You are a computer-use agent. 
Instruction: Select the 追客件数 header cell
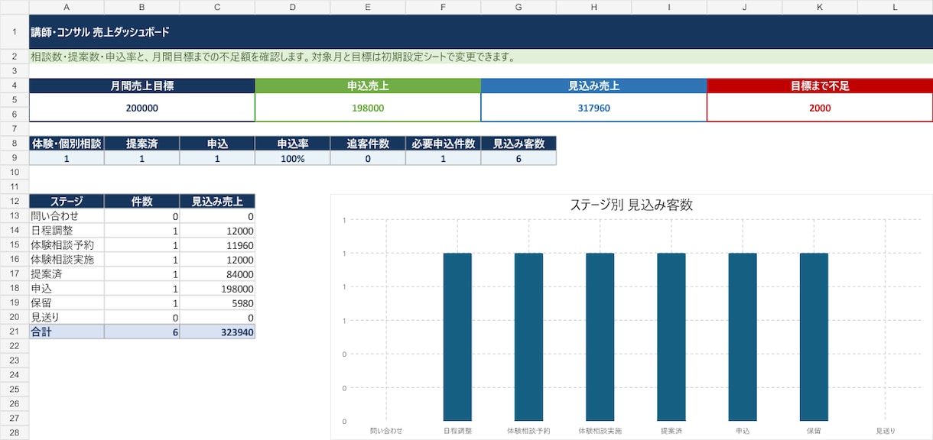(368, 144)
